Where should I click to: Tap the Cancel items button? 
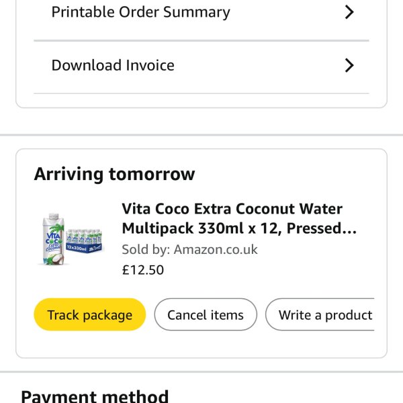(206, 315)
